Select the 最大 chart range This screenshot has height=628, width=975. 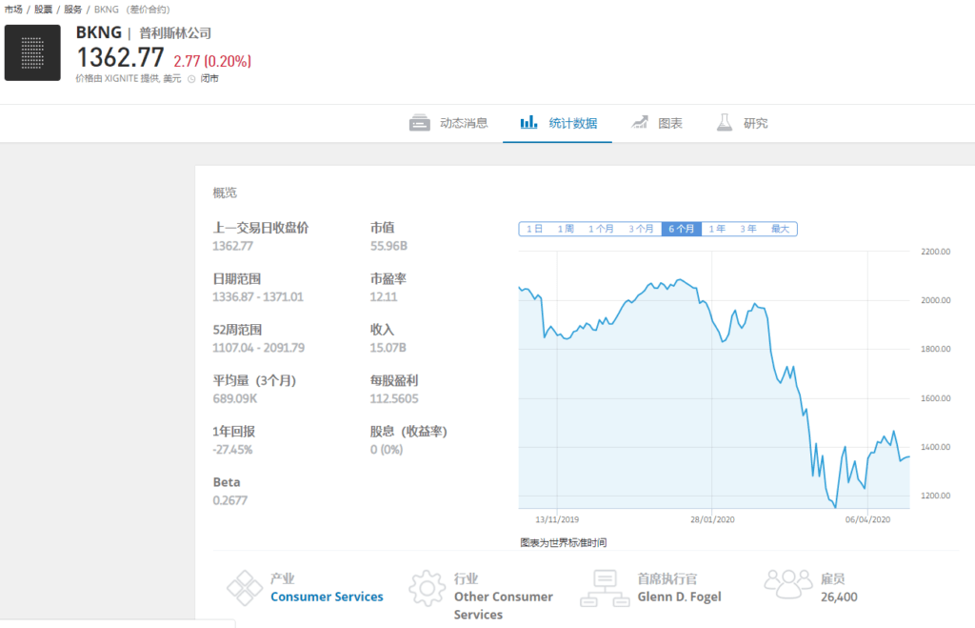pos(781,229)
